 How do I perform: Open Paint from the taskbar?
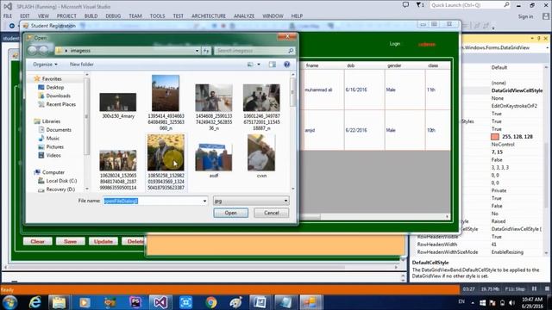point(235,302)
